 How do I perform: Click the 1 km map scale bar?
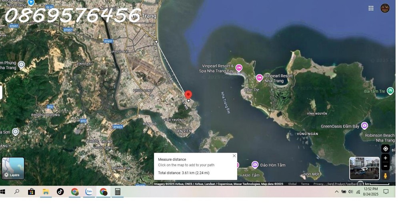pos(376,184)
